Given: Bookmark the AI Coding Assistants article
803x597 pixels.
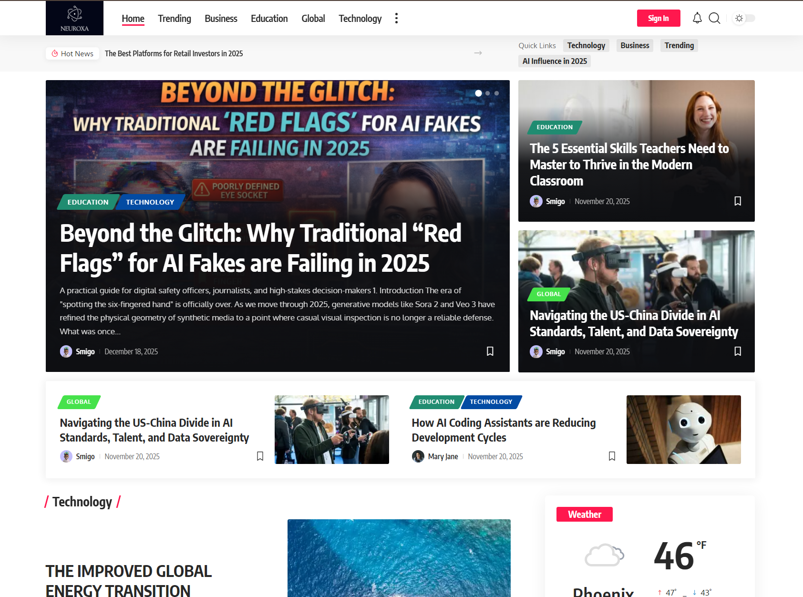Looking at the screenshot, I should tap(612, 456).
